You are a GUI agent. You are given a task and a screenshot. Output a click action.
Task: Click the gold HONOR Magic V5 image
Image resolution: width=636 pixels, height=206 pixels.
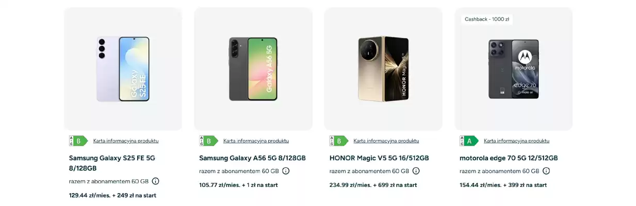tap(383, 68)
